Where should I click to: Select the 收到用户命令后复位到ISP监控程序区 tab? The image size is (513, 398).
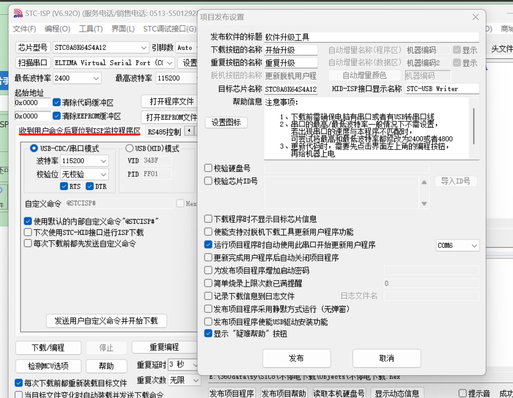pyautogui.click(x=80, y=131)
